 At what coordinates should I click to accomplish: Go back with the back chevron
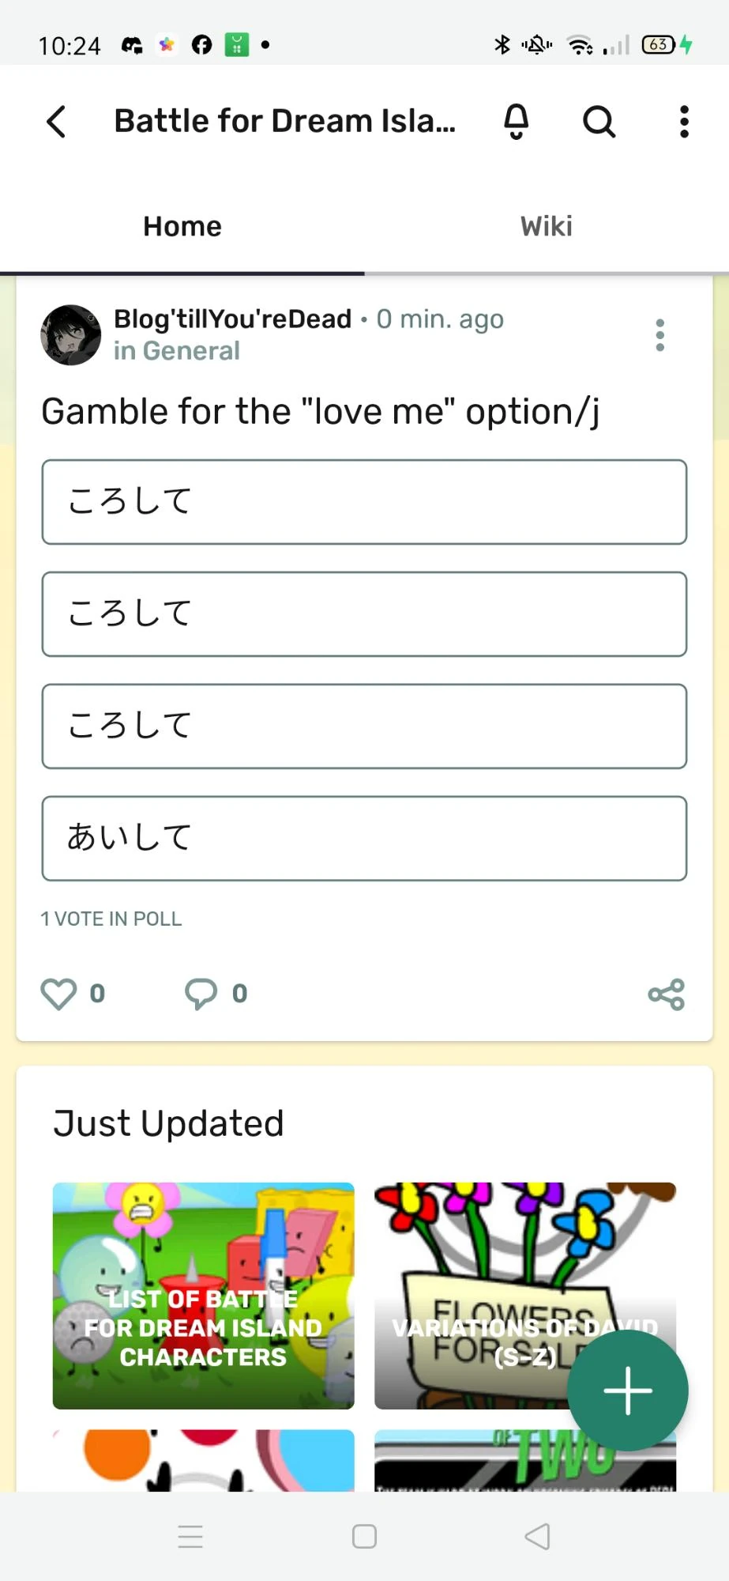tap(54, 122)
